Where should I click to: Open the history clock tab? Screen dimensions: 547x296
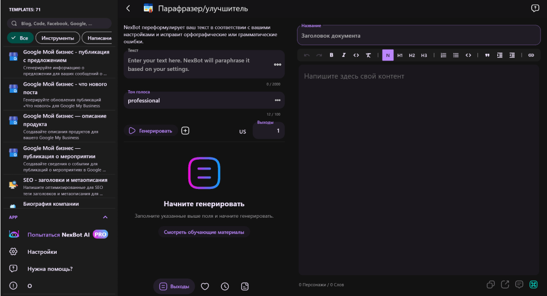225,286
